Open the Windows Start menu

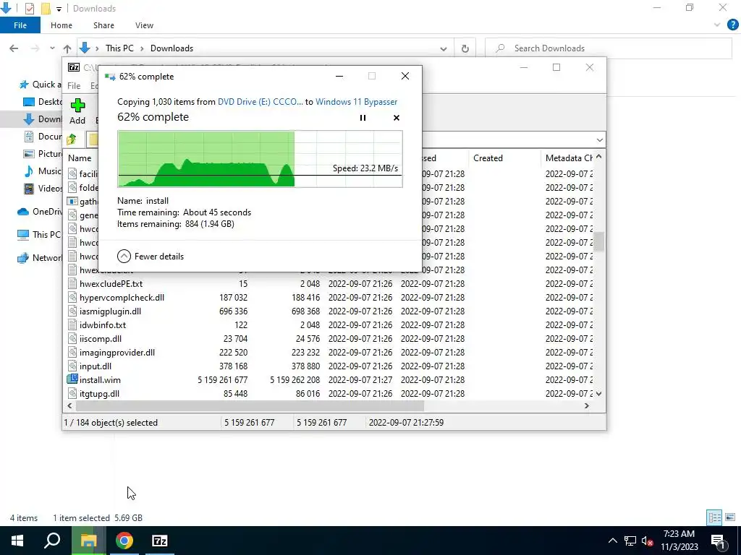tap(17, 541)
